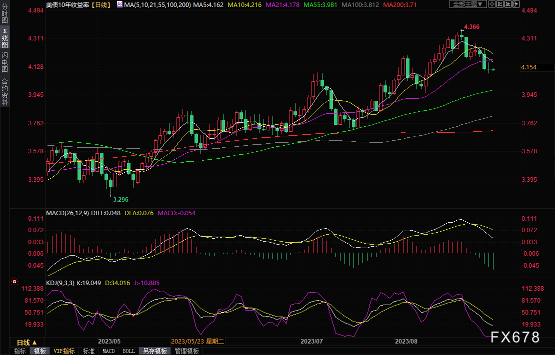Click the FX678 watermark logo

click(515, 338)
